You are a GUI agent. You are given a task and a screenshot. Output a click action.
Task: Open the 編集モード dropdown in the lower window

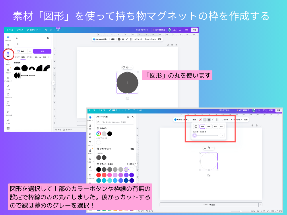(116, 110)
